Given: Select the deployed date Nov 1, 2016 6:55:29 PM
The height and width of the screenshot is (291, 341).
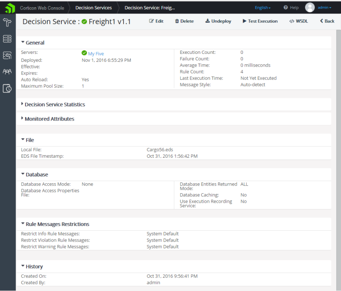Looking at the screenshot, I should (106, 60).
